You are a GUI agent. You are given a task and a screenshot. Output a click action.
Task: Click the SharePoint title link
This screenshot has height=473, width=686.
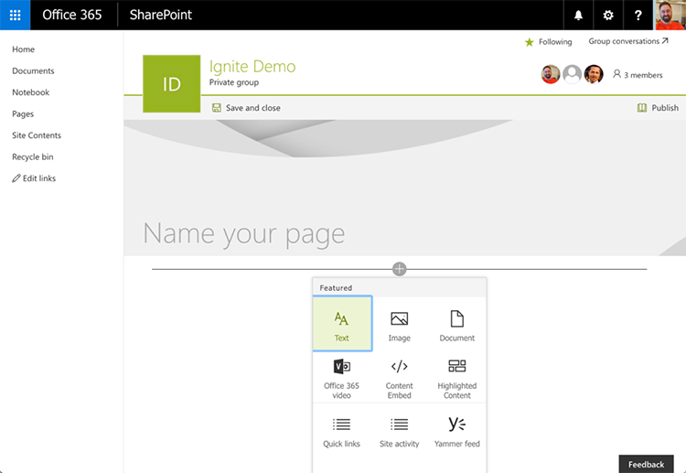click(x=161, y=15)
